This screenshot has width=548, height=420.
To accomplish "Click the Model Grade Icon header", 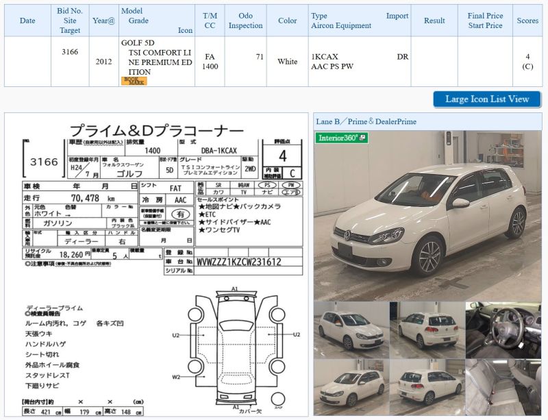I will click(157, 21).
